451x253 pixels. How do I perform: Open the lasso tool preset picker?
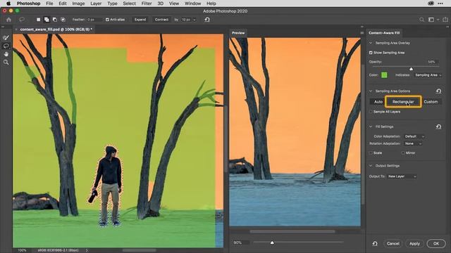tap(22, 20)
